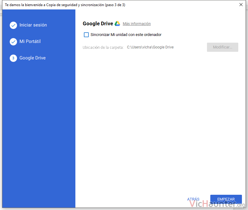Click the Google Drive heading text
Viewport: 248px width, 210px height.
pos(98,23)
